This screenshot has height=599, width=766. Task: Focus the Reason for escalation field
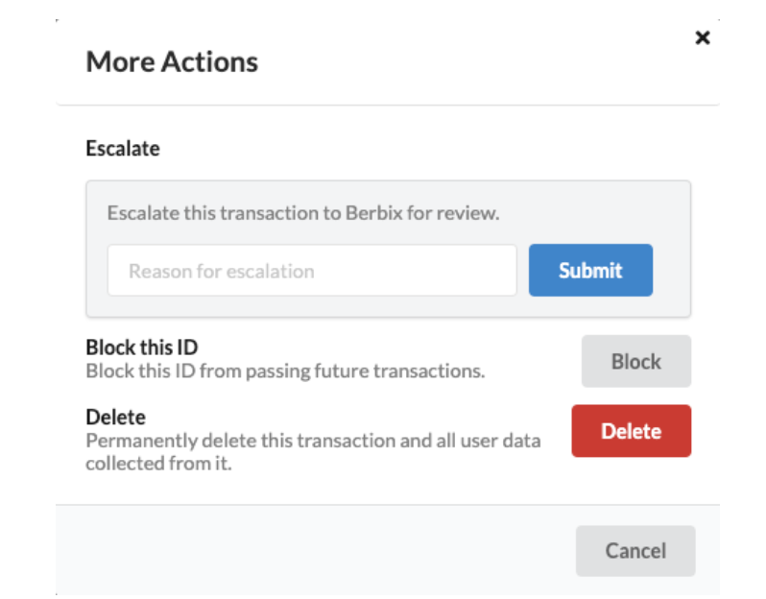[312, 271]
